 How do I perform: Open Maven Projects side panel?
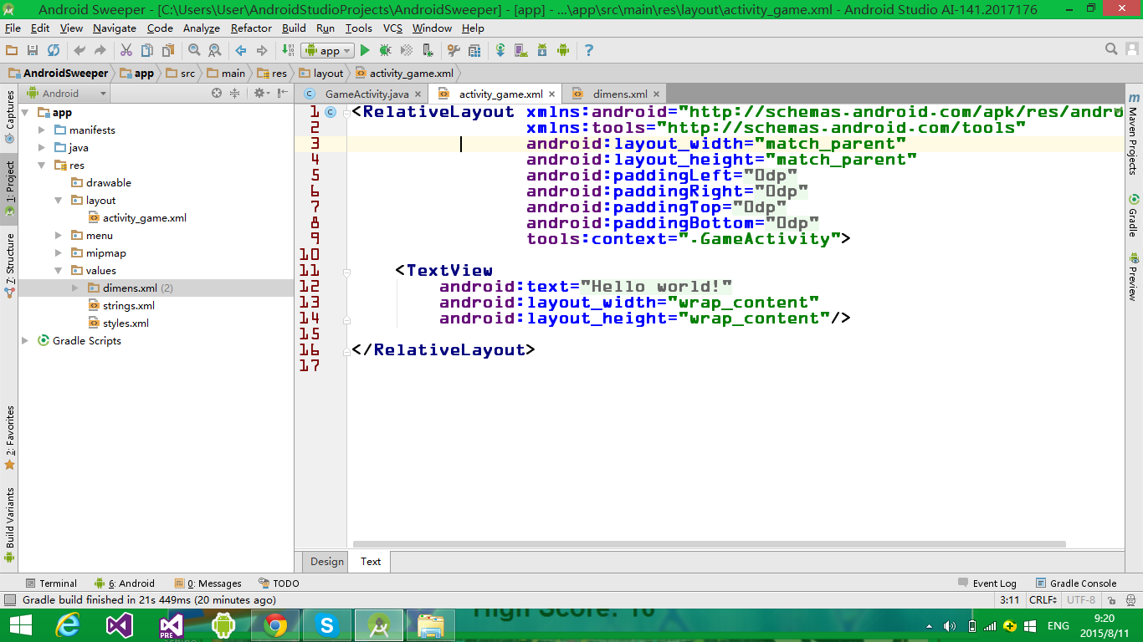click(1134, 132)
